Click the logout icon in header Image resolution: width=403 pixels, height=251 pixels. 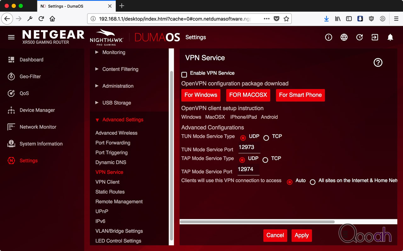pos(375,37)
